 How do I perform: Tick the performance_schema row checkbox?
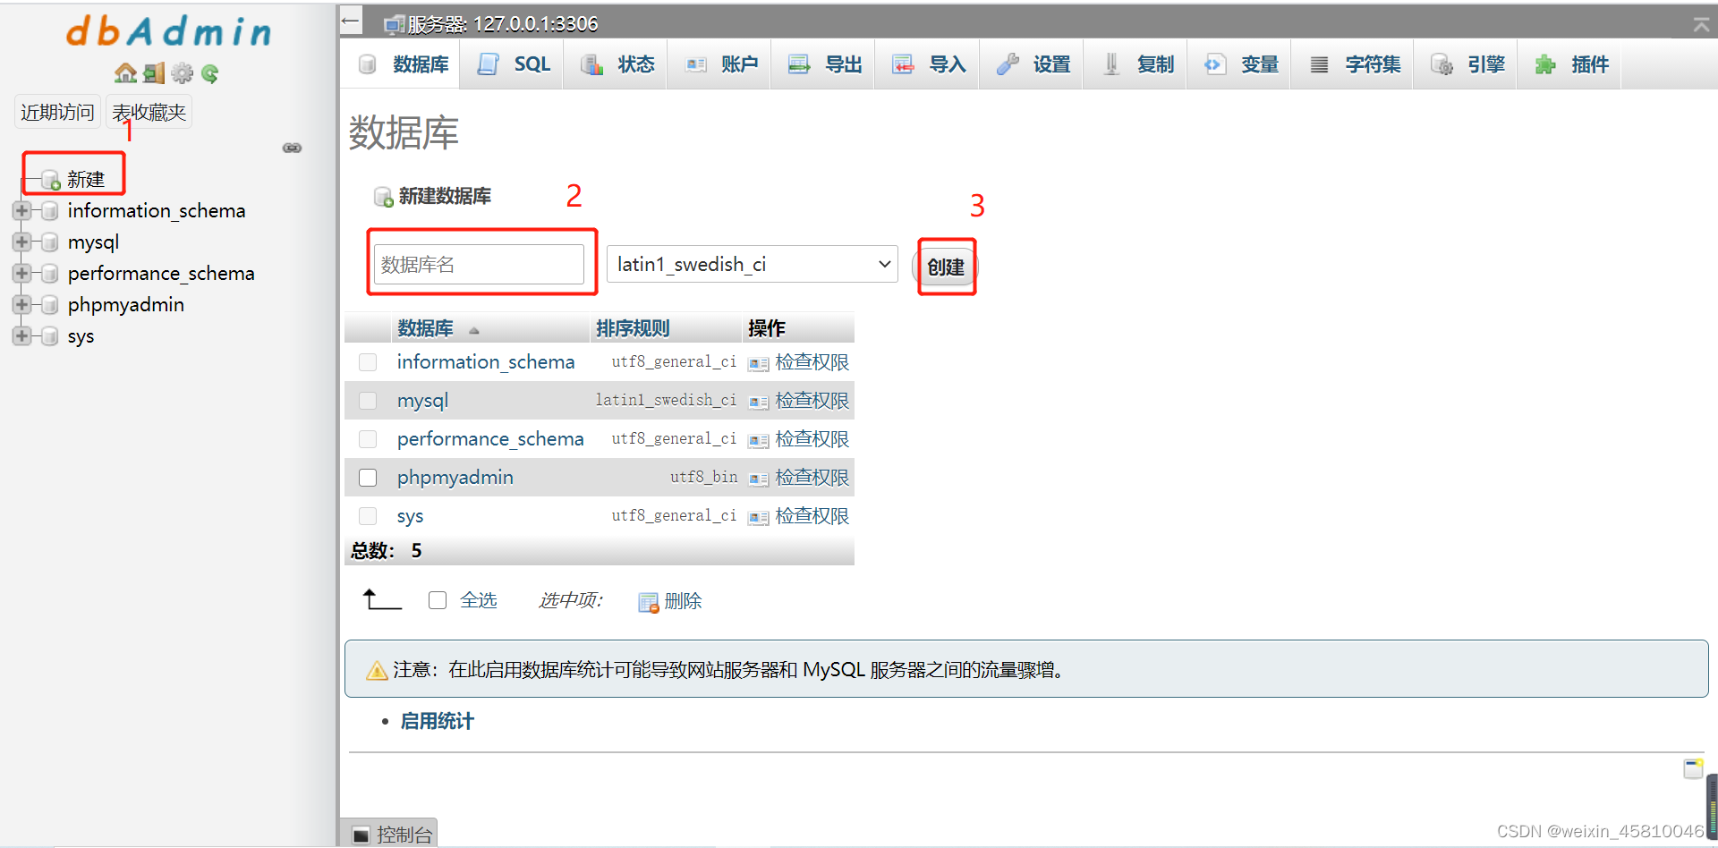click(368, 439)
